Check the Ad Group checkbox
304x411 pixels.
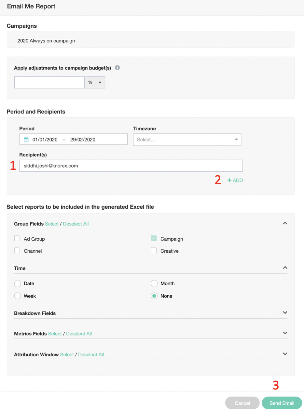[17, 239]
